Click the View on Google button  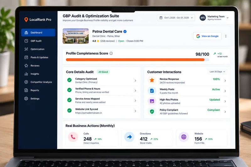[207, 36]
